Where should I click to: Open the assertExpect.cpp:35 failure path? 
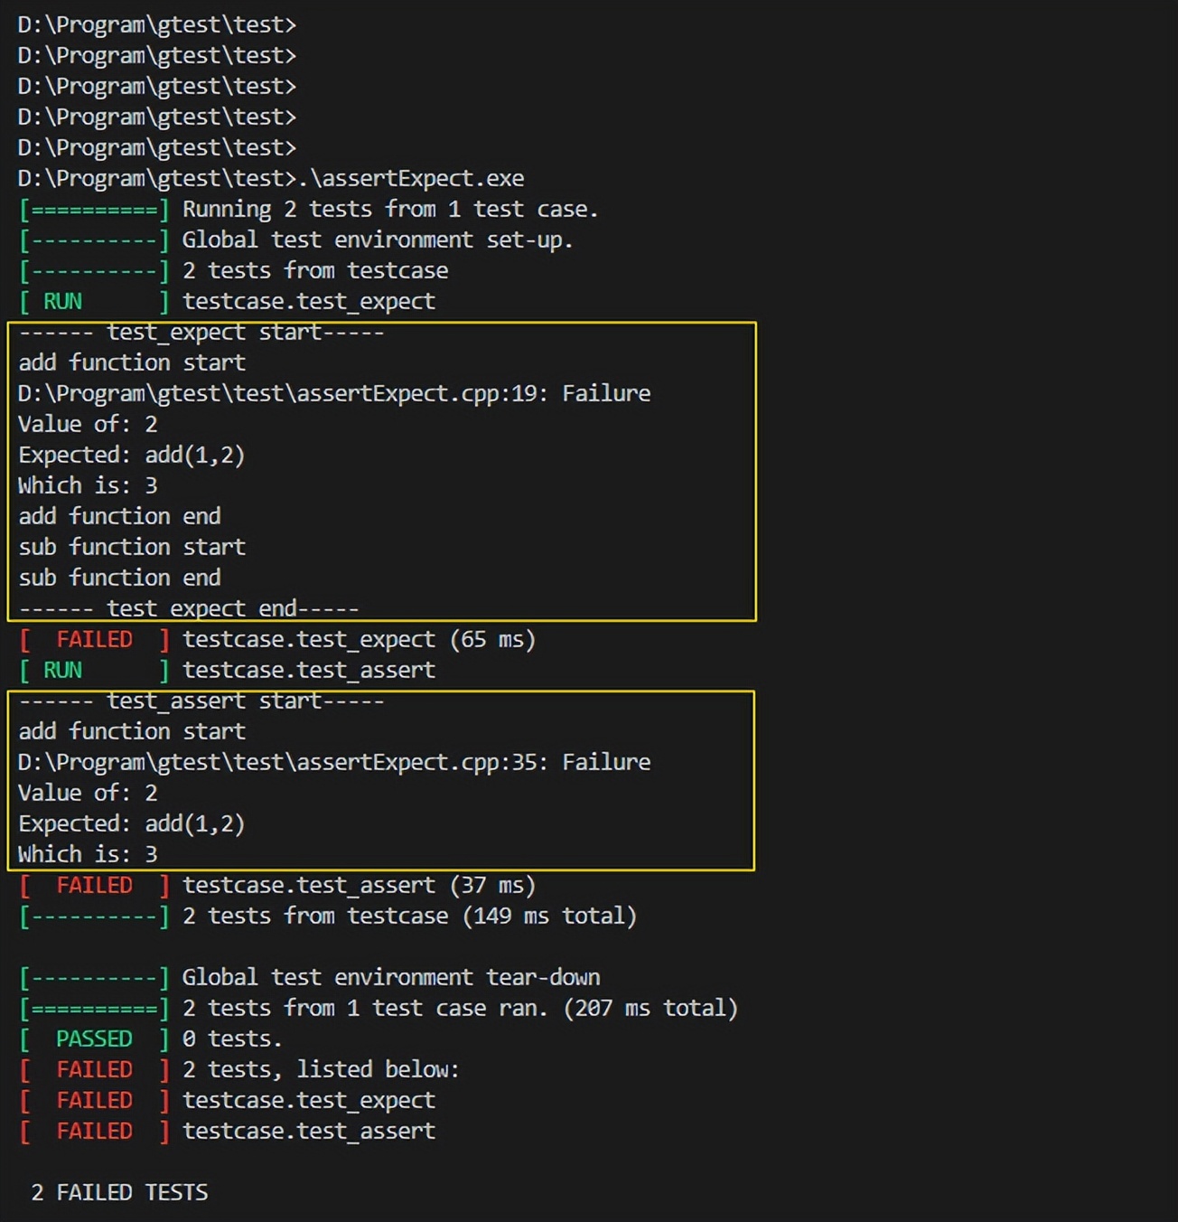pos(283,763)
